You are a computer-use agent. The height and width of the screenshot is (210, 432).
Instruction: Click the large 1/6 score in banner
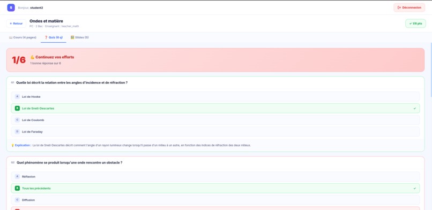(19, 60)
